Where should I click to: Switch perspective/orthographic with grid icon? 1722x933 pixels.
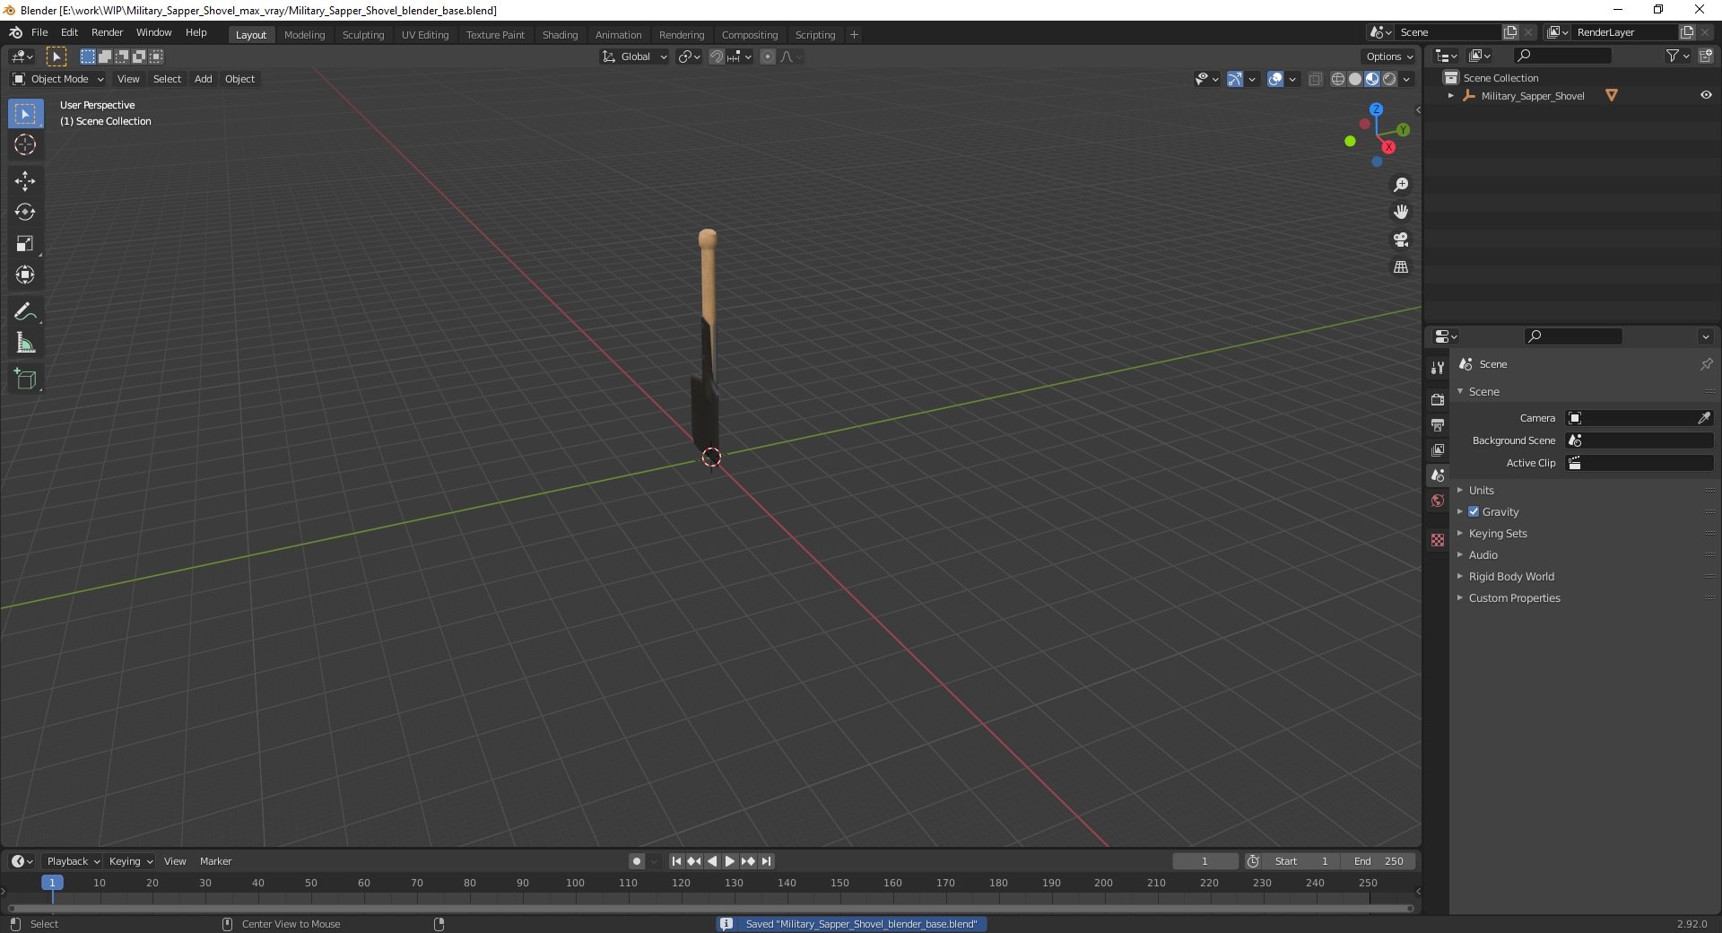click(1401, 267)
